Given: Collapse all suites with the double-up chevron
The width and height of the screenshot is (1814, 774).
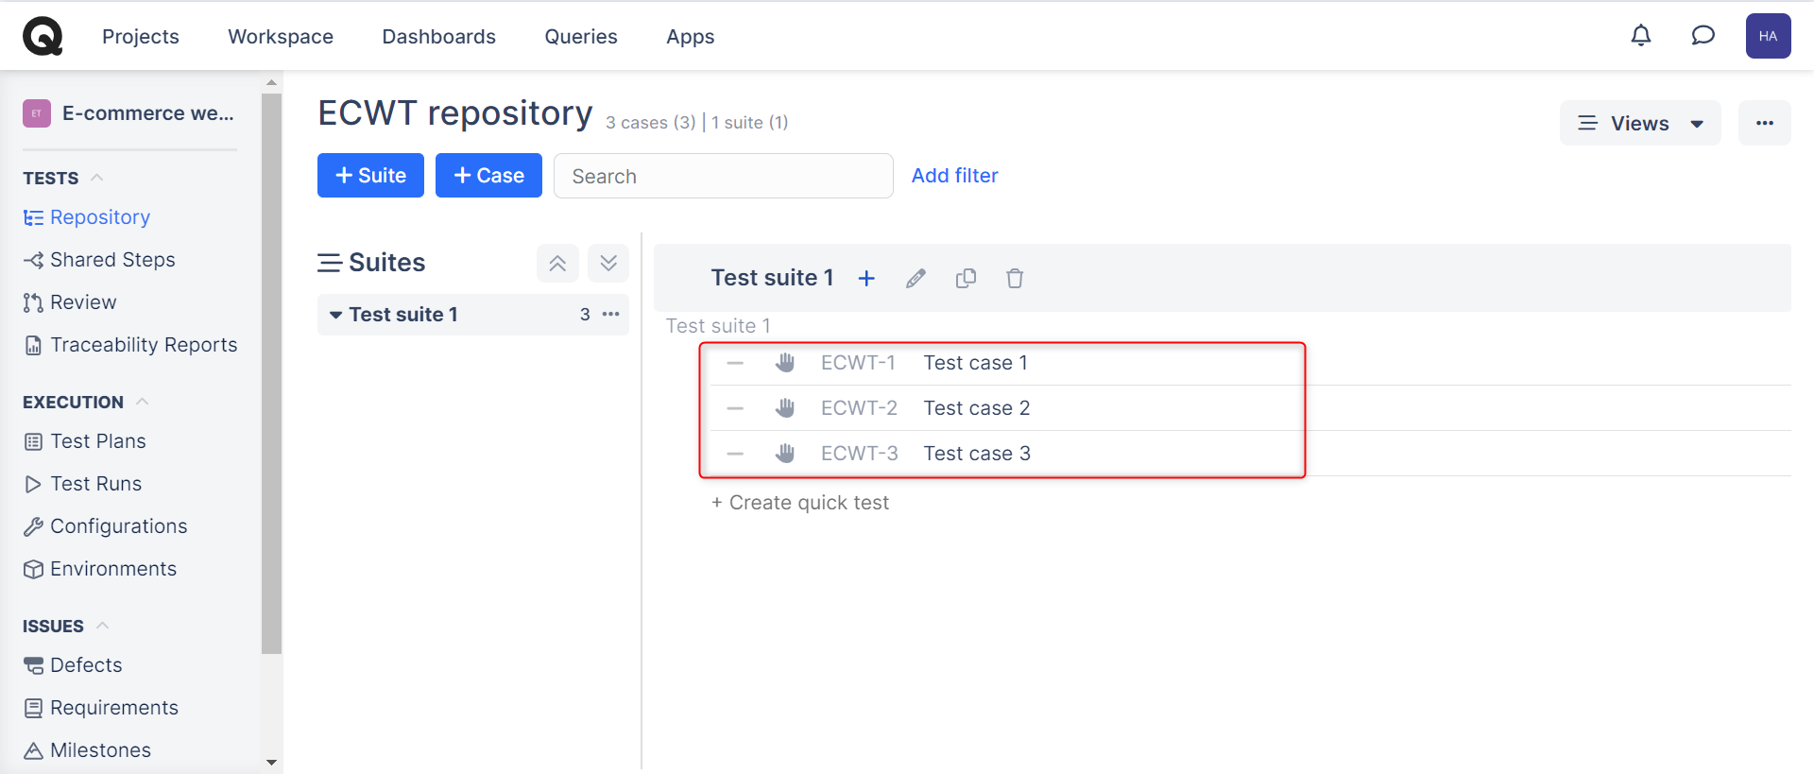Looking at the screenshot, I should [557, 263].
